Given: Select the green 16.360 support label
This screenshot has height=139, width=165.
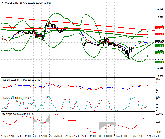Looking at the screenshot, I should (x=160, y=46).
